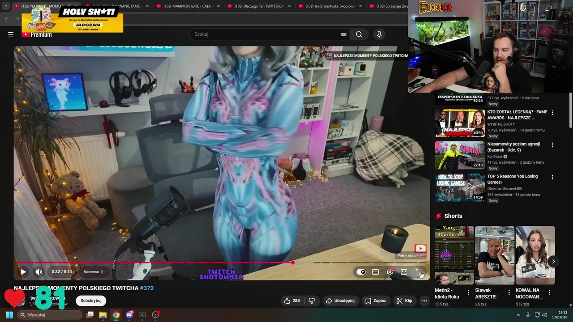The image size is (573, 322).
Task: Open the Vanessa chapter selector
Action: click(94, 271)
